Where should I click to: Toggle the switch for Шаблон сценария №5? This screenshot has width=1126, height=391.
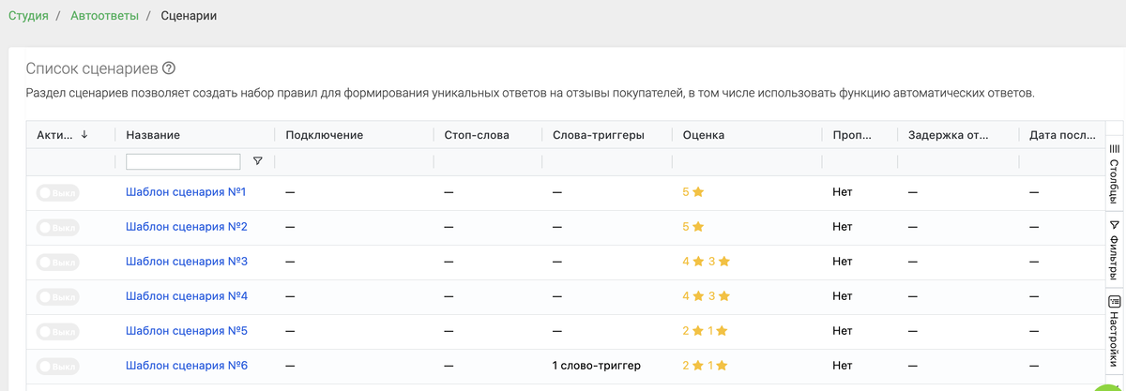pos(58,331)
